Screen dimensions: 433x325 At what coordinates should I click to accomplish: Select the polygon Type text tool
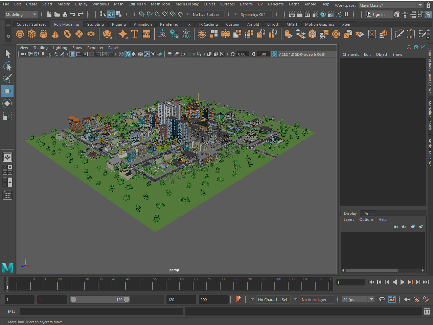(x=134, y=34)
